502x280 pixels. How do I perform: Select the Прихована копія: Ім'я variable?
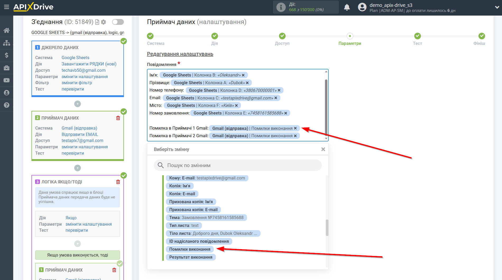pos(191,202)
